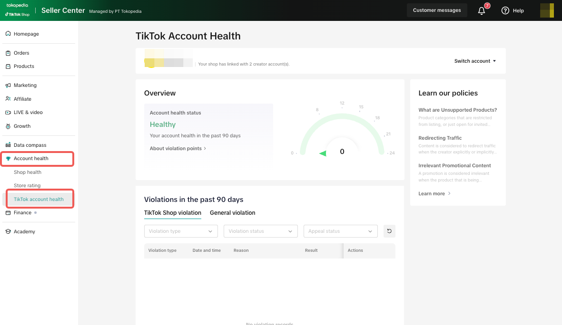Expand the Violation status dropdown

click(x=260, y=231)
